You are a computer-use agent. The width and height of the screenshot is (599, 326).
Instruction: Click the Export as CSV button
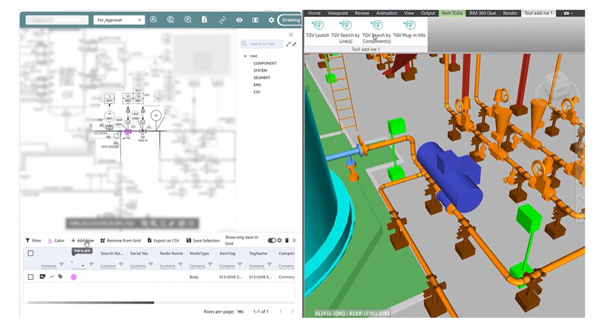[163, 241]
